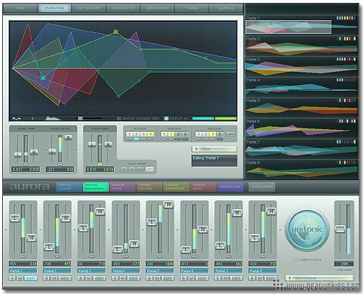Solo Partial 2 with its S button

point(46,278)
